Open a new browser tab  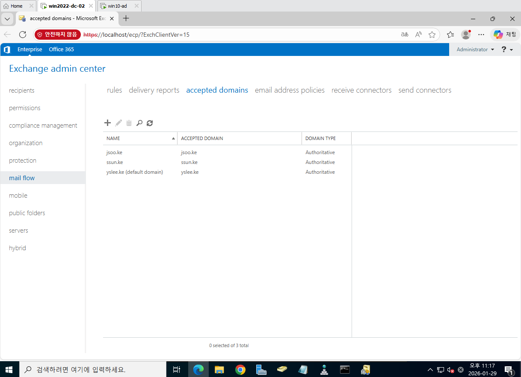(126, 18)
